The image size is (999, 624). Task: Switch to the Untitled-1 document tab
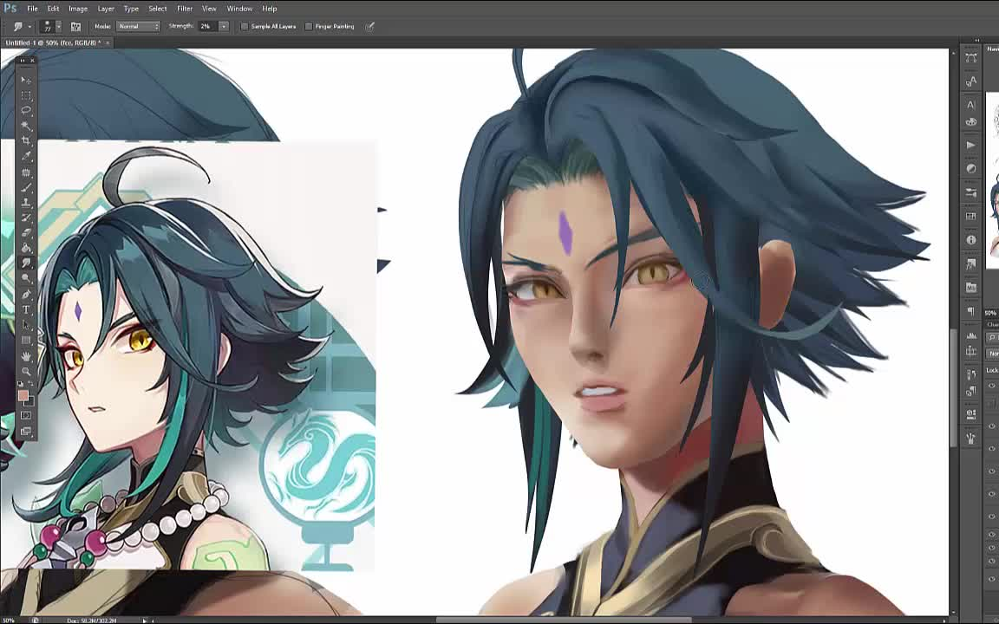point(51,42)
